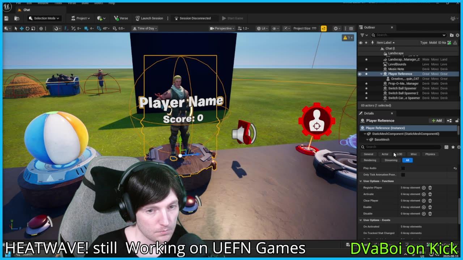Click add folder icon in Outliner
This screenshot has width=463, height=260.
tap(451, 35)
